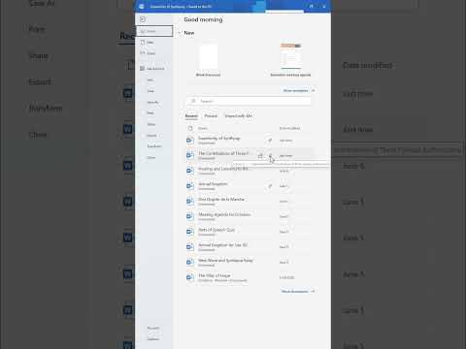Open the New page from the sidebar
466x349 pixels.
[x=154, y=43]
